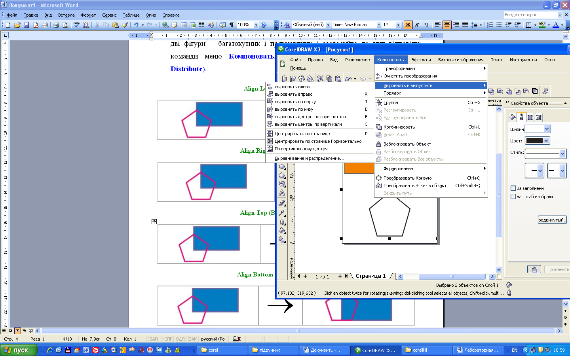570x356 pixels.
Task: Select CorelDRAW's Eyedropper tool in toolbox
Action: [282, 213]
